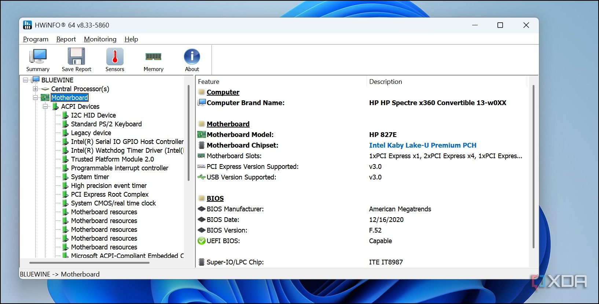Click the Save Report floppy icon
This screenshot has width=599, height=304.
point(76,56)
